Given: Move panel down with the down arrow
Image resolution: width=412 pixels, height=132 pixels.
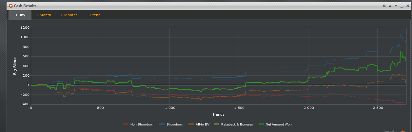Looking at the screenshot, I should (x=396, y=6).
